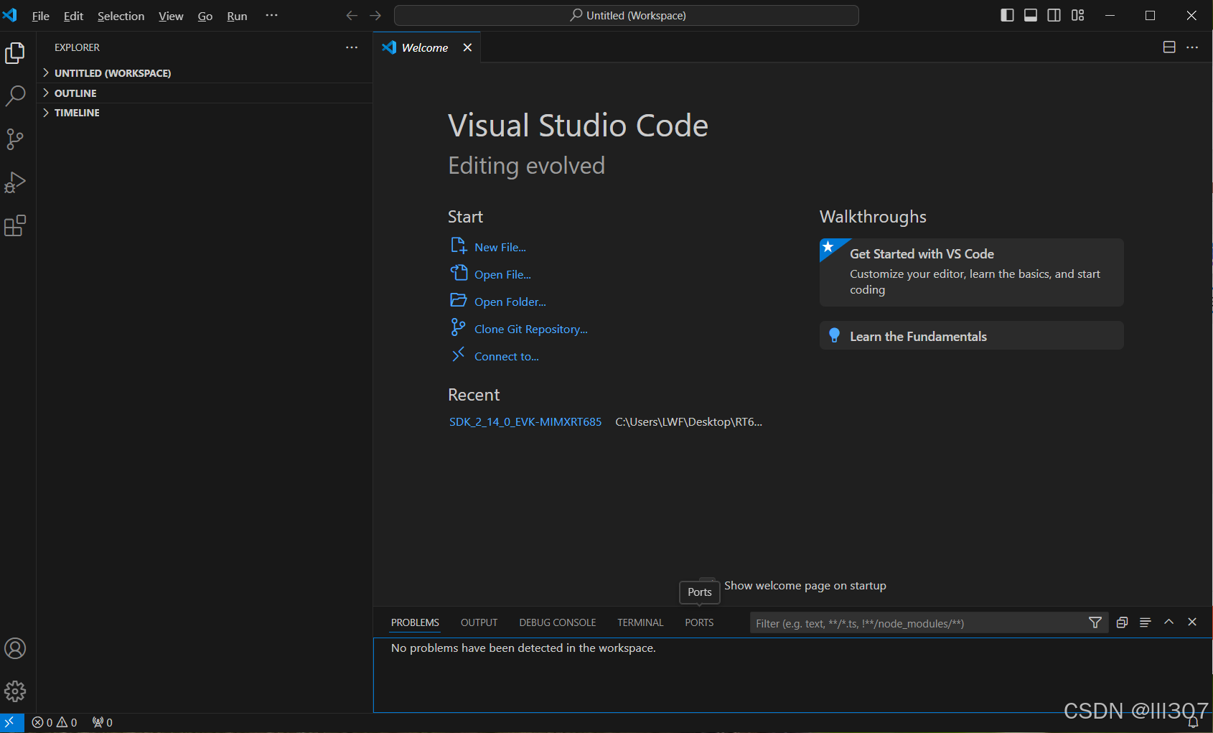
Task: Click the New File... link
Action: click(x=500, y=247)
